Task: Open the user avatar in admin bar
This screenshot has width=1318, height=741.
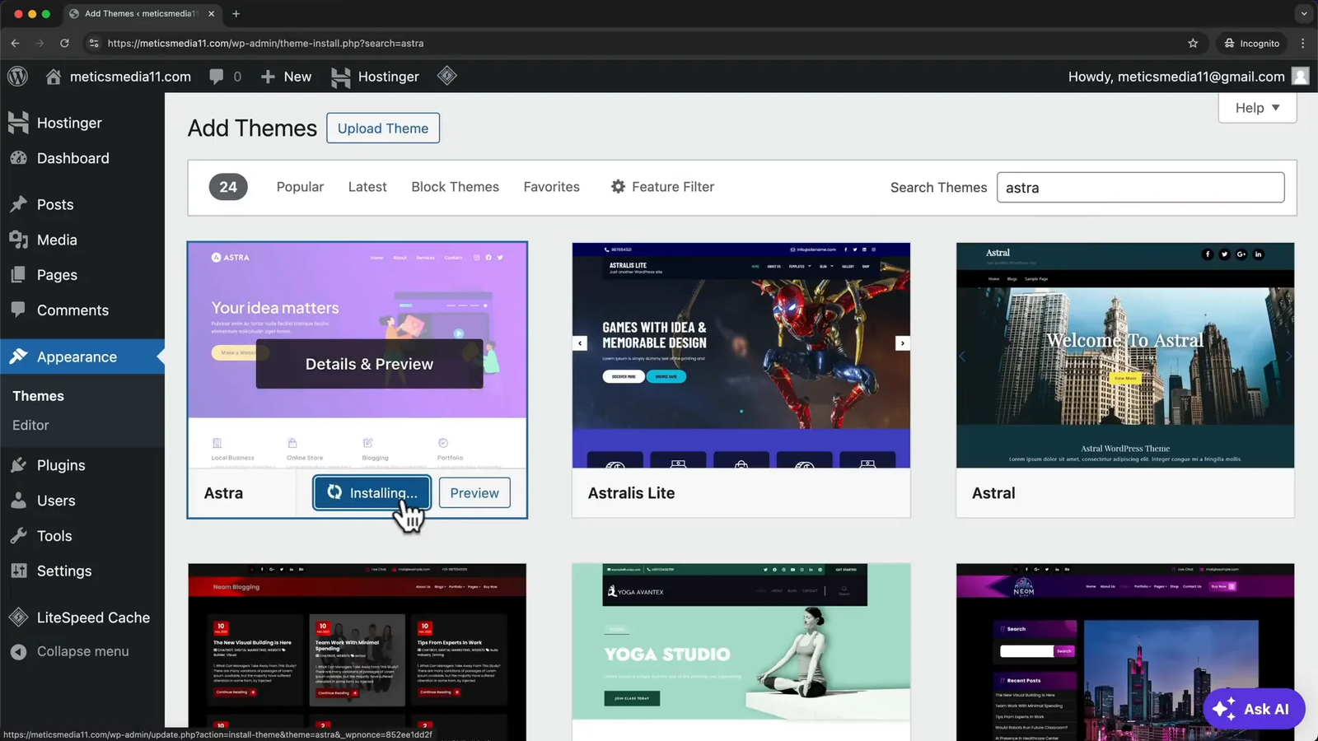Action: [1301, 77]
